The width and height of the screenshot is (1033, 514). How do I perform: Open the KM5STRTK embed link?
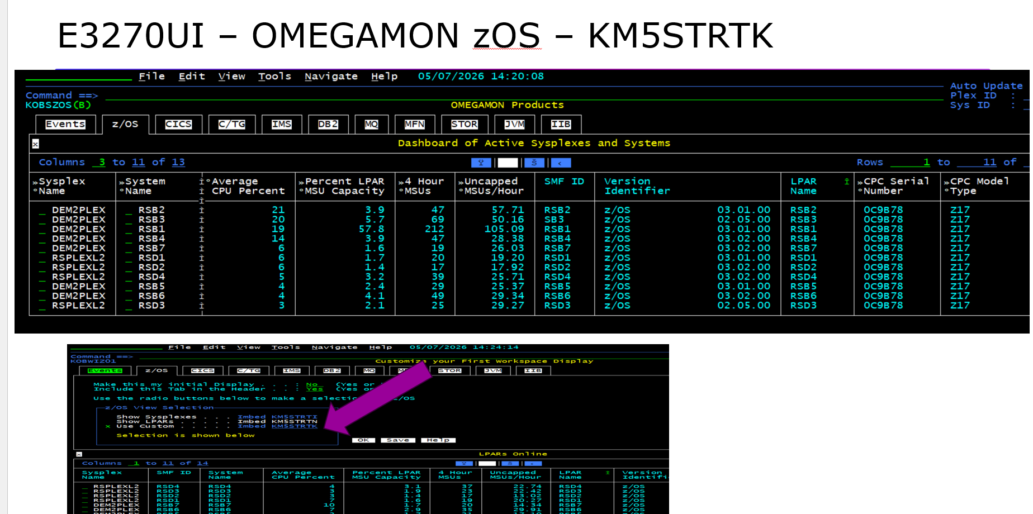[294, 426]
